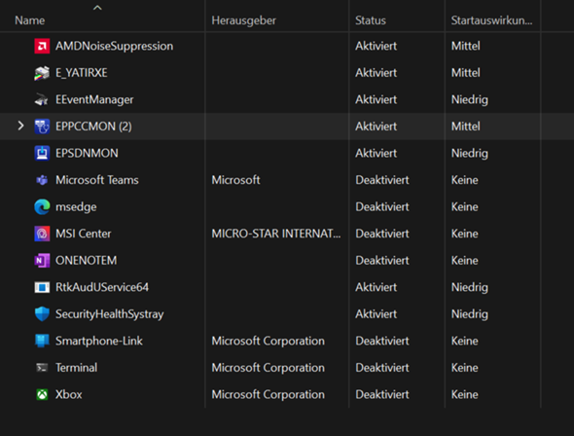Click the Microsoft Teams icon
This screenshot has width=574, height=436.
[42, 180]
